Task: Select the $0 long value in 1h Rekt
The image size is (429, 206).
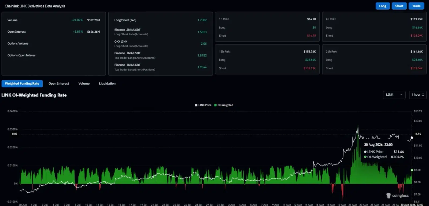Action: (314, 28)
